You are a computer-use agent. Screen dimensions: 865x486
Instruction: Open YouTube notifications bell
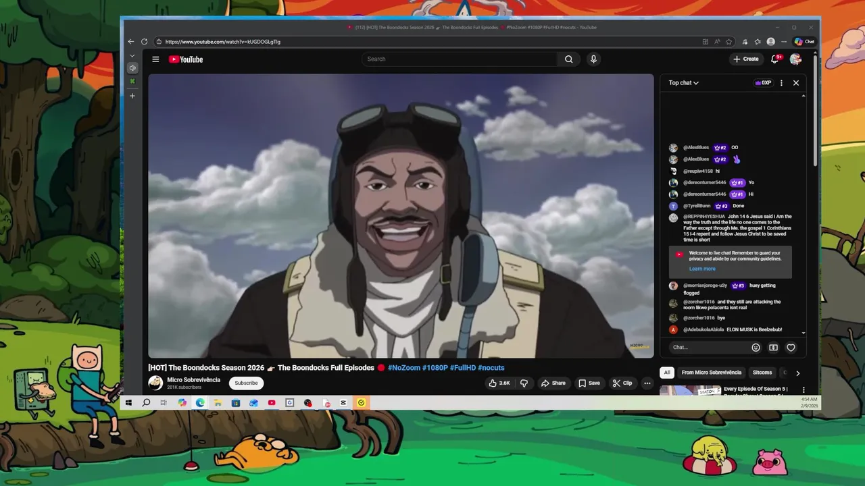[776, 59]
